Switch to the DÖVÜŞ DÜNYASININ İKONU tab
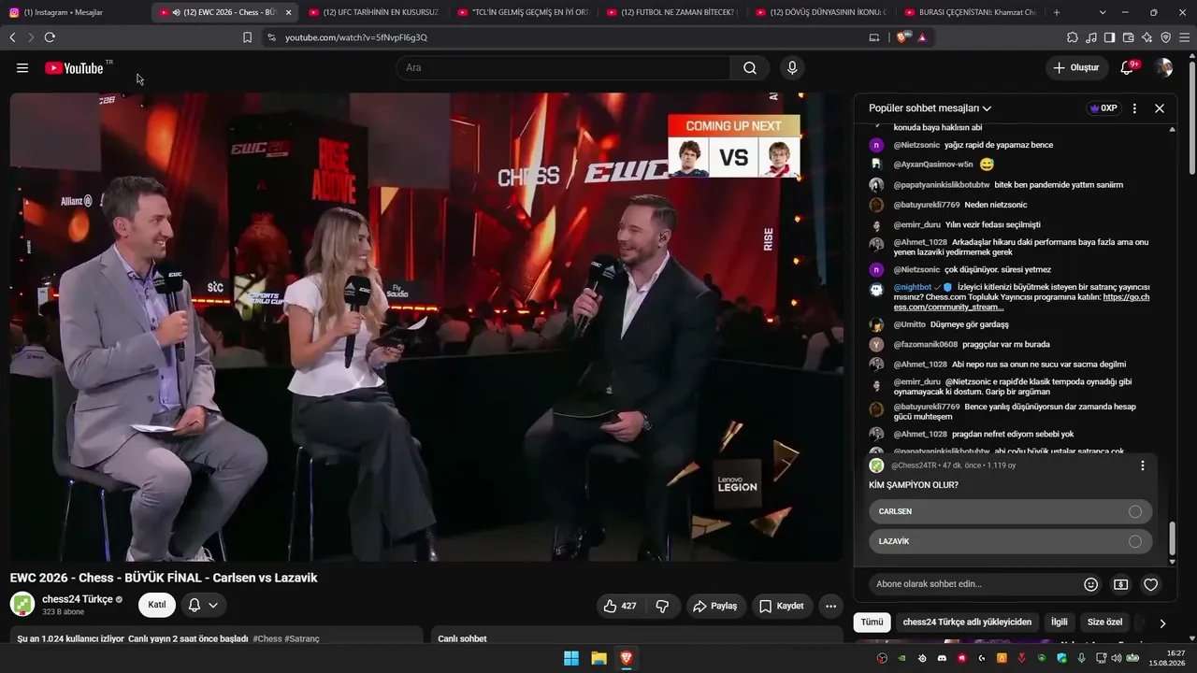Viewport: 1197px width, 673px height. click(x=823, y=12)
